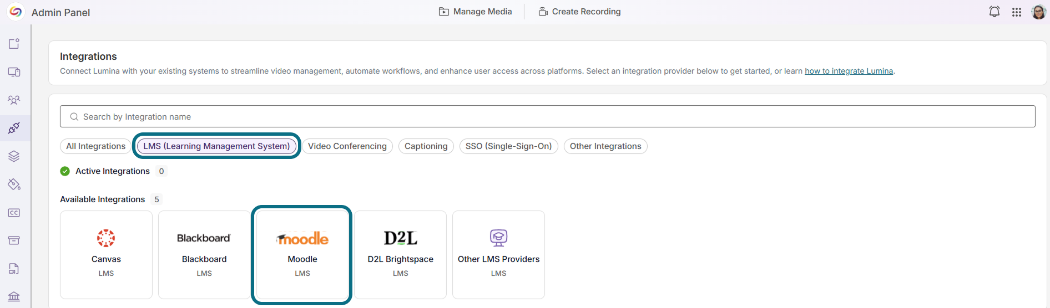The image size is (1050, 308).
Task: Click the Lumina logo icon
Action: (x=16, y=12)
